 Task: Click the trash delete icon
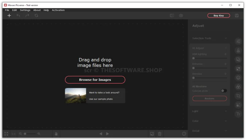(160, 134)
